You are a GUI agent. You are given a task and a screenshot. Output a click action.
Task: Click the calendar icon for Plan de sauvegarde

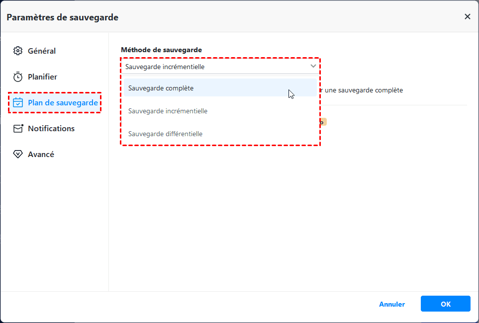click(x=18, y=103)
